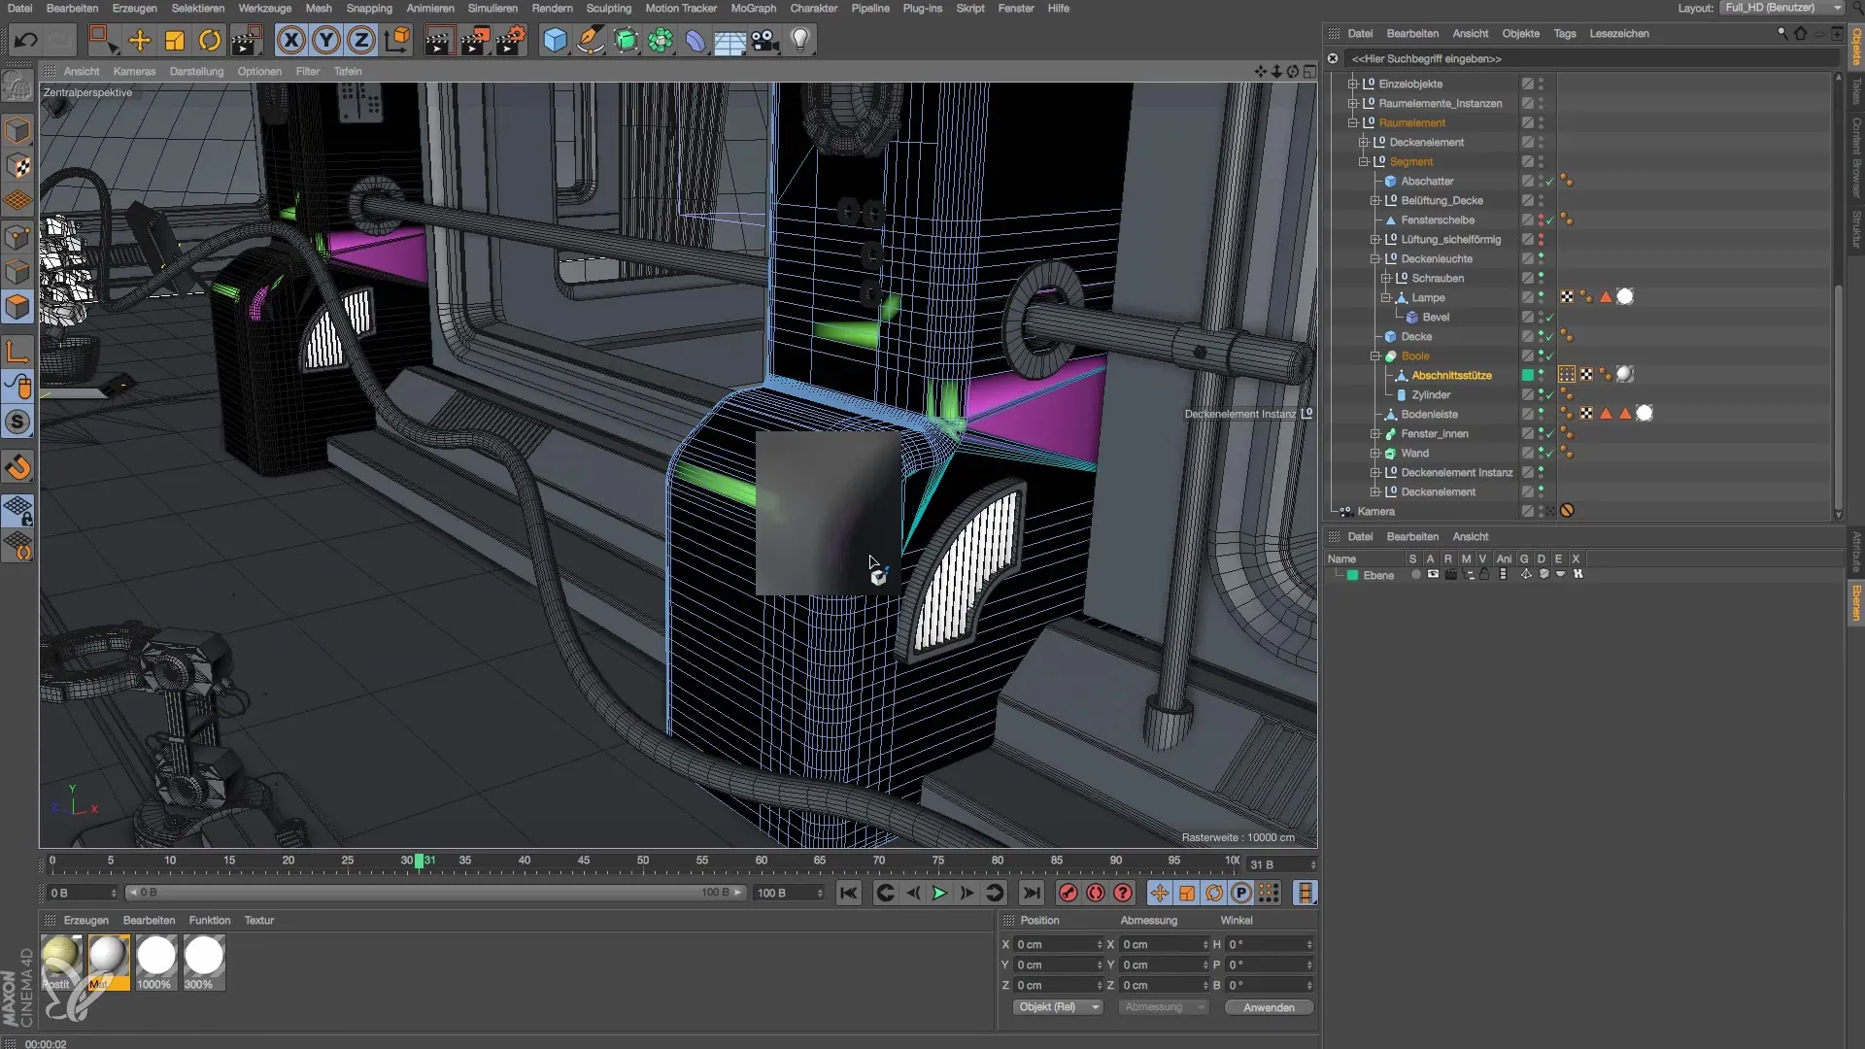Image resolution: width=1865 pixels, height=1049 pixels.
Task: Open viewport Kameras menu
Action: click(134, 71)
